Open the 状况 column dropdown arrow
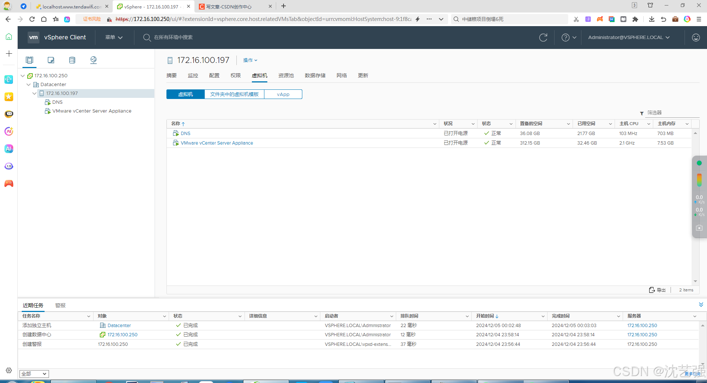 pyautogui.click(x=473, y=124)
